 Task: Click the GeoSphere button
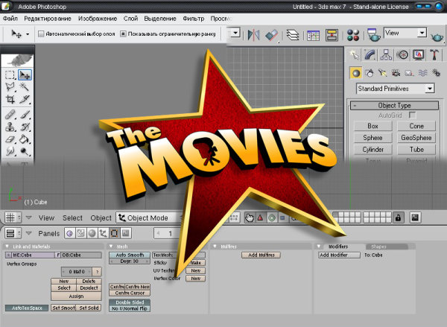(x=416, y=138)
